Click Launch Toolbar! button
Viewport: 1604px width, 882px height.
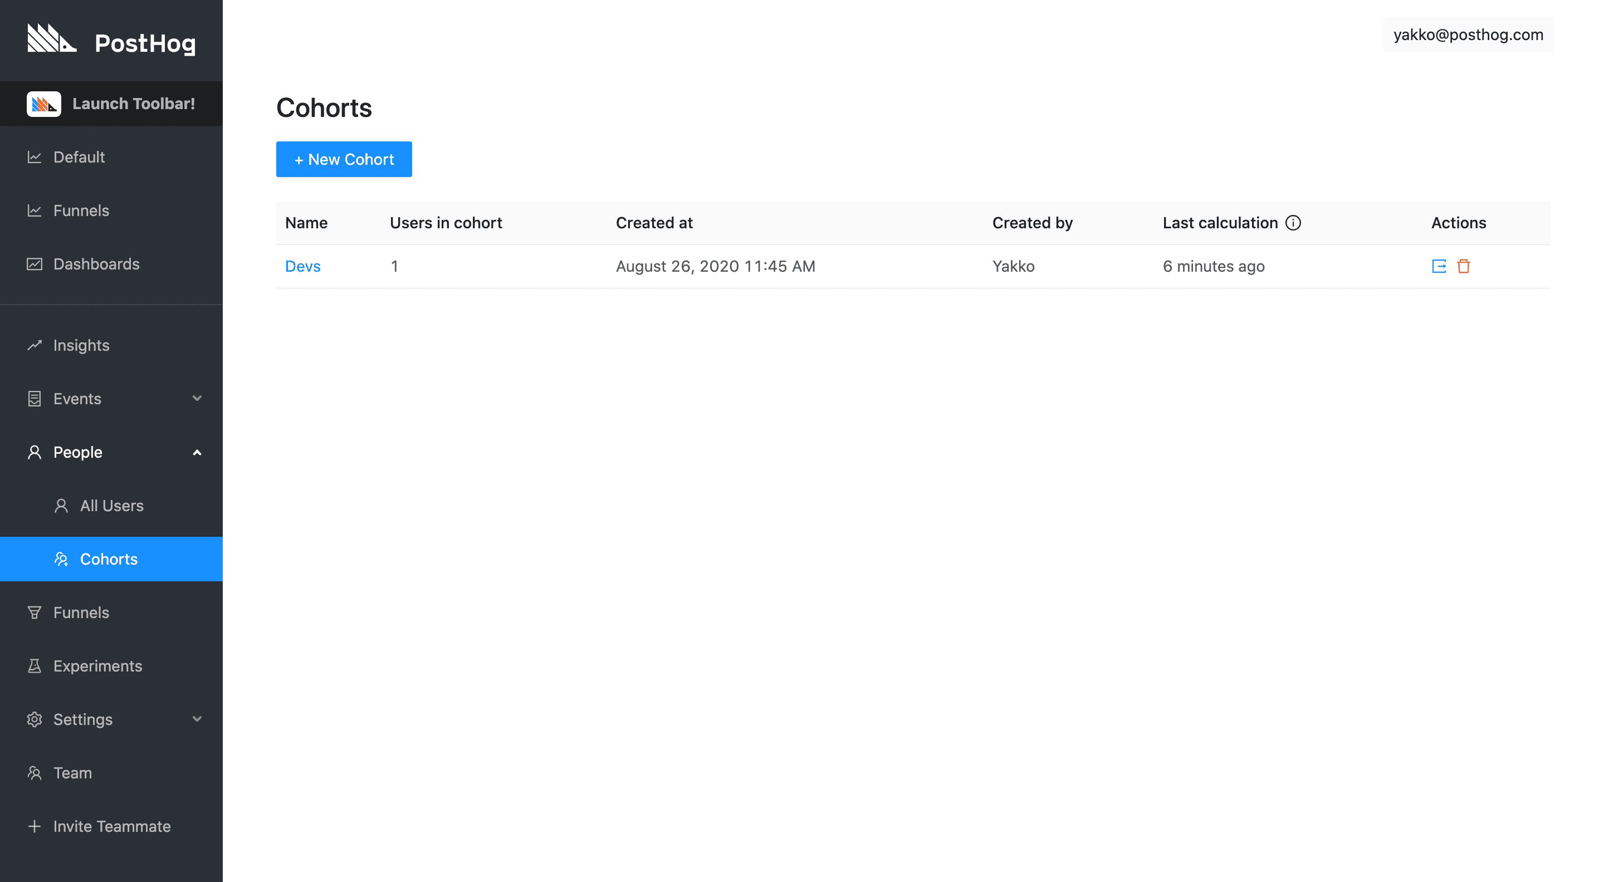click(111, 104)
